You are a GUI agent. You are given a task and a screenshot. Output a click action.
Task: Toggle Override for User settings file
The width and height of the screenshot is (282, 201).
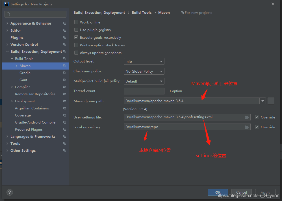point(257,117)
